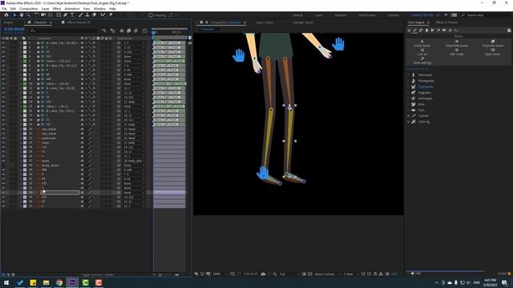Click the Select bones button in Duik

click(422, 44)
